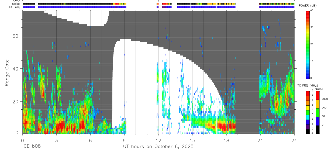
Task: Click the Noise row label above the plot
Action: (16, 4)
